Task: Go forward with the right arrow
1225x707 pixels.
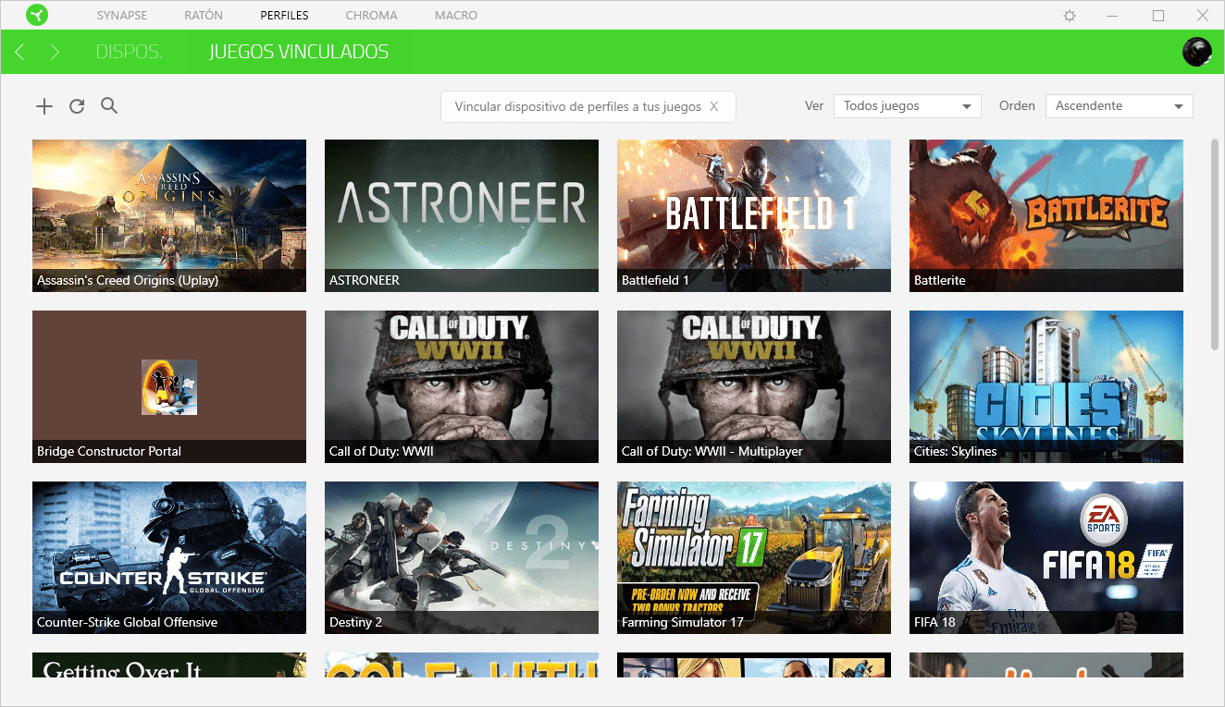Action: (55, 52)
